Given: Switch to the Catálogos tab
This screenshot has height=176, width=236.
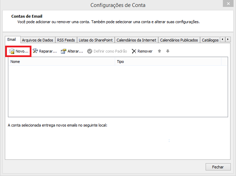Looking at the screenshot, I should 210,40.
